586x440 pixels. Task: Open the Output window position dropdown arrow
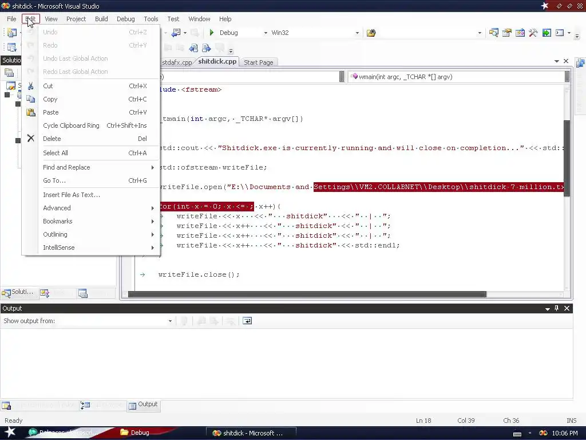coord(547,309)
